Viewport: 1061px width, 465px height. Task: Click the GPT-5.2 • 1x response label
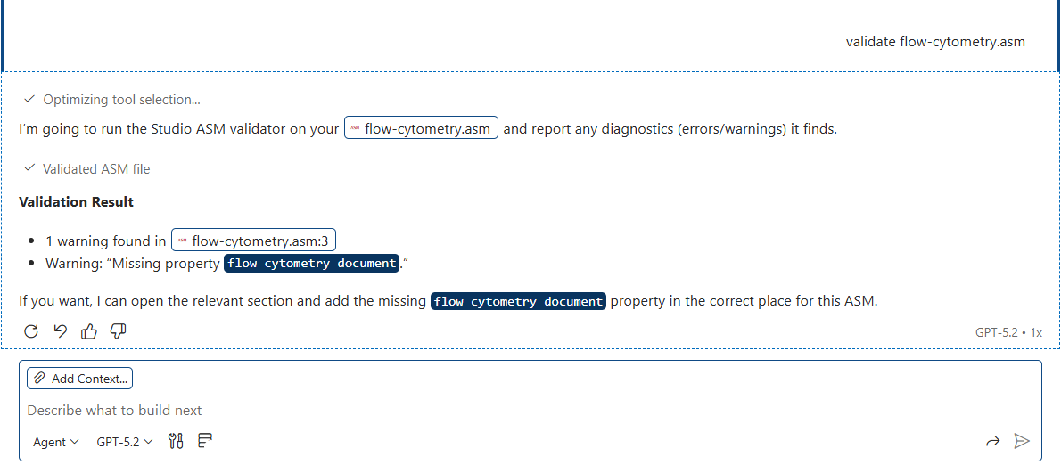click(x=1008, y=332)
